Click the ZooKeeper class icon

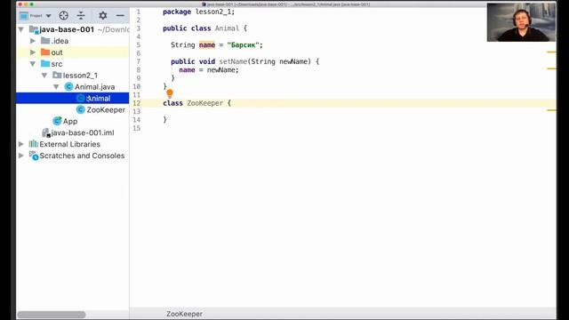(81, 109)
